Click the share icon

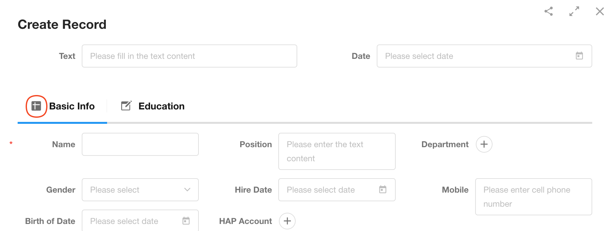click(x=549, y=12)
